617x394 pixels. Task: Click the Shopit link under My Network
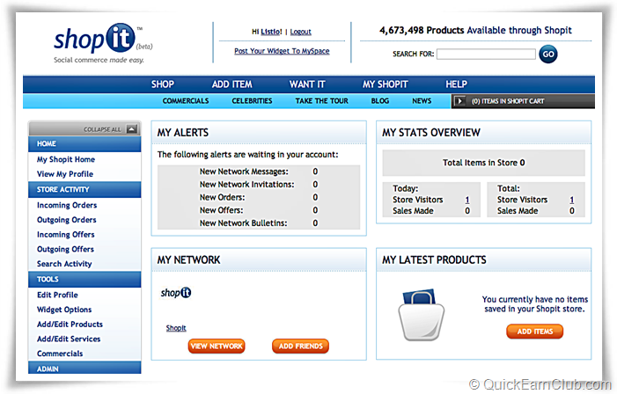coord(176,328)
